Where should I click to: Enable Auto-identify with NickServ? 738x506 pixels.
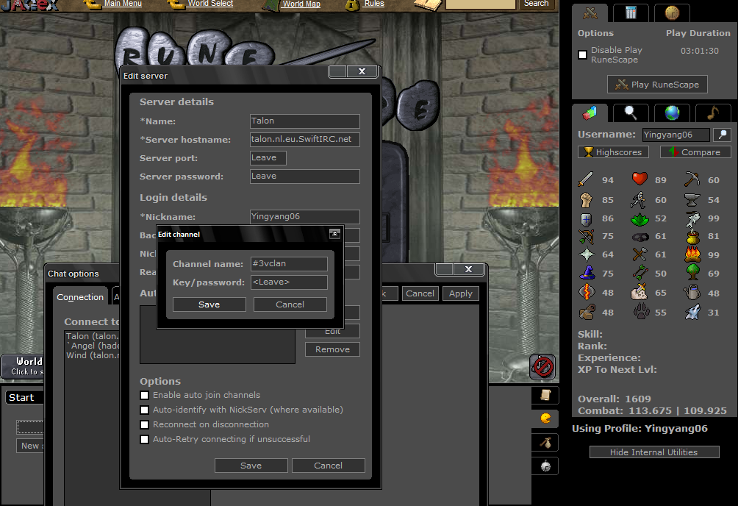coord(145,410)
